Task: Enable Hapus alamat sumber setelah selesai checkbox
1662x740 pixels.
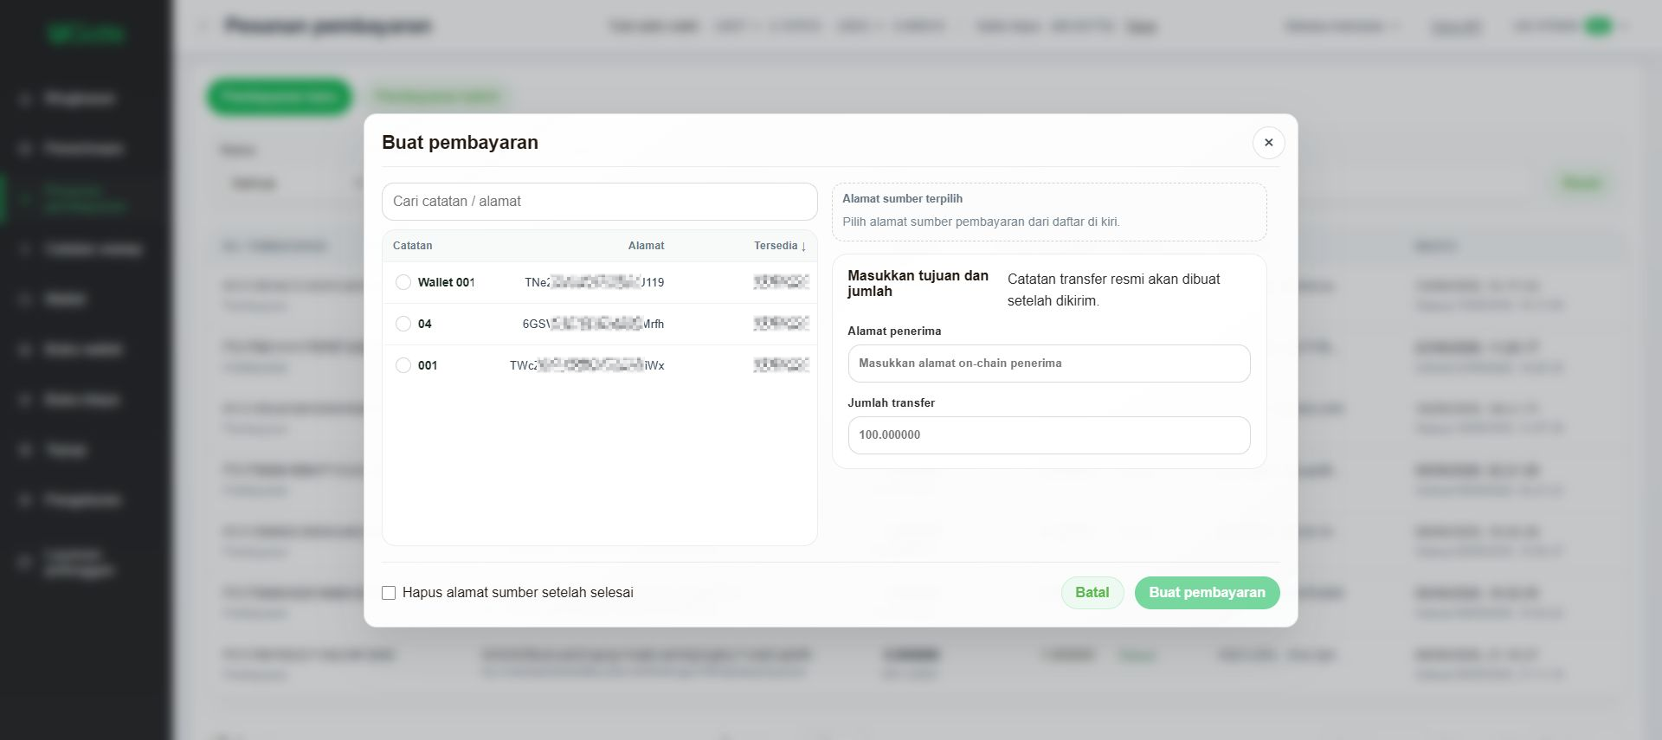Action: coord(389,593)
